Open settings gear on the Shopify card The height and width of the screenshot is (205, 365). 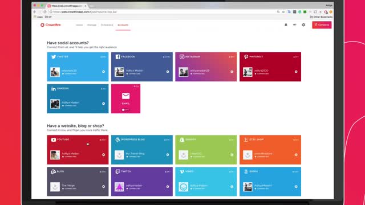(x=232, y=155)
